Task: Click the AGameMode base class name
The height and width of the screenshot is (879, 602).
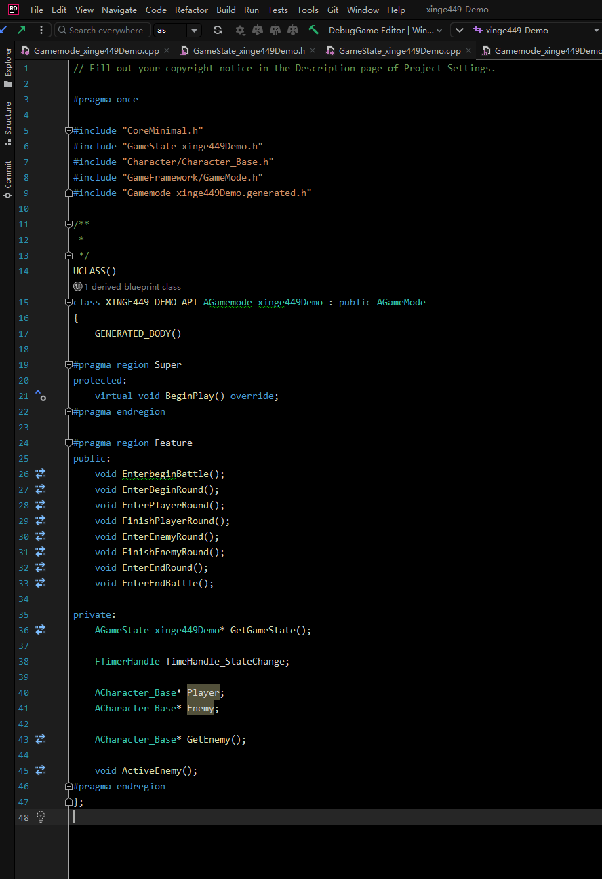Action: (401, 302)
